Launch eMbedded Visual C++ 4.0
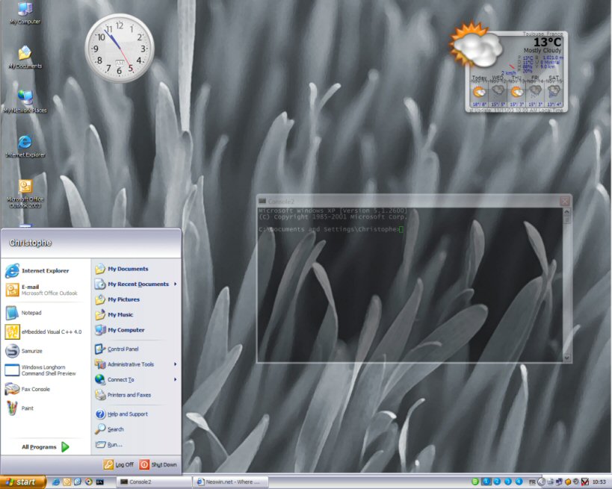This screenshot has width=612, height=489. point(46,332)
